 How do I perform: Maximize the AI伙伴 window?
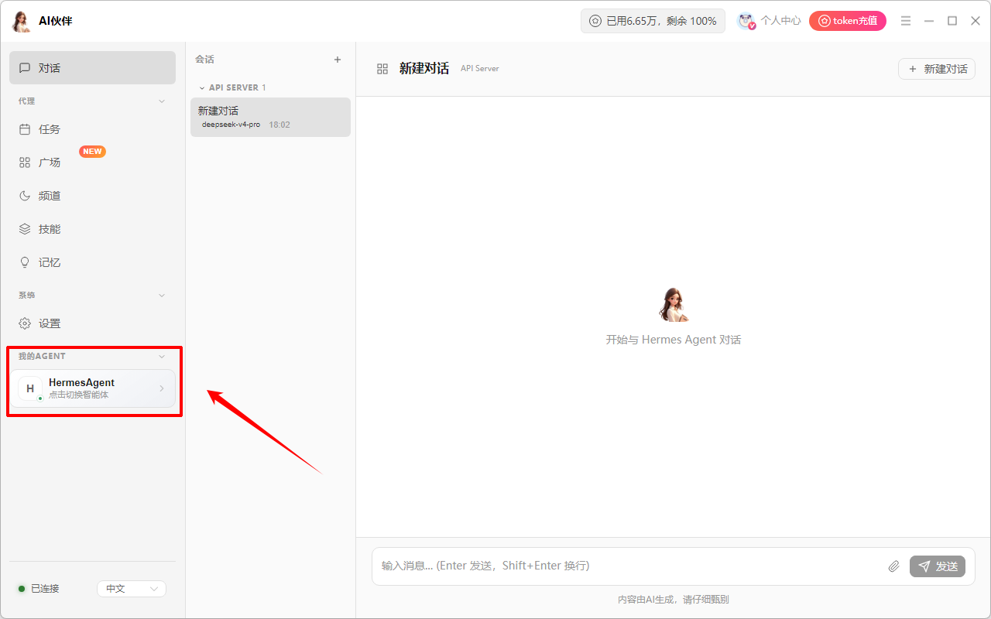pos(952,21)
